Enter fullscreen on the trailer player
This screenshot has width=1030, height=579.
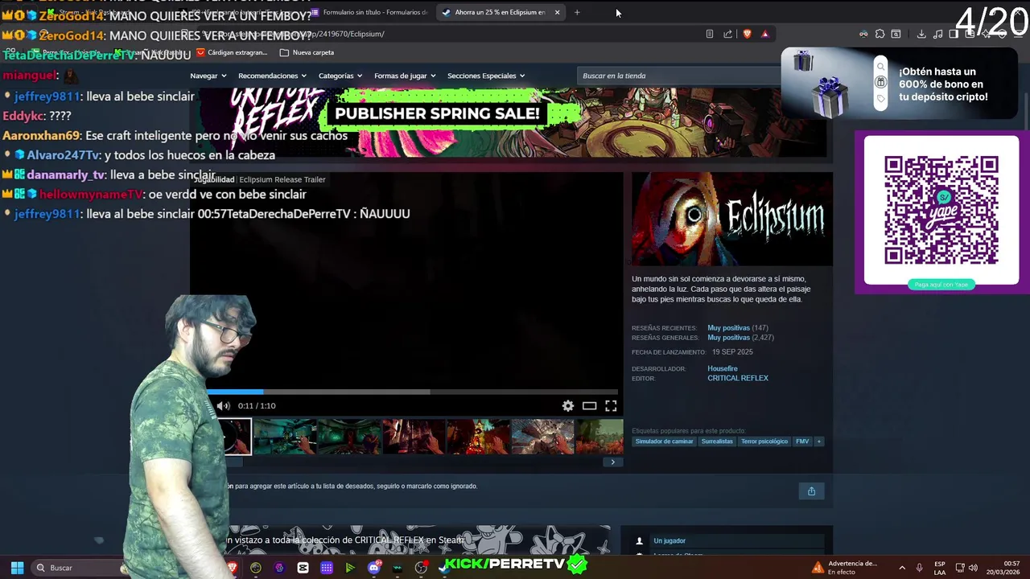click(611, 406)
